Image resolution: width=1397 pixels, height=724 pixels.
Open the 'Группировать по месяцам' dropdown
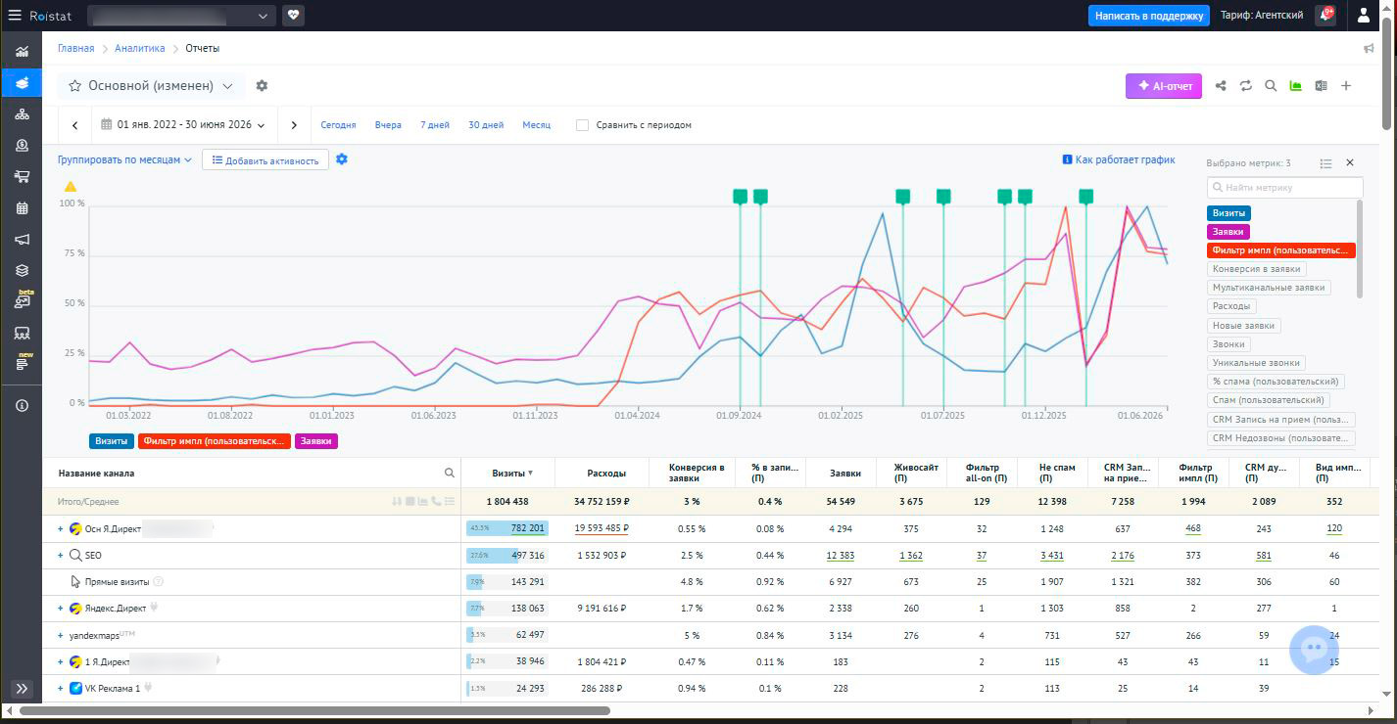coord(124,159)
